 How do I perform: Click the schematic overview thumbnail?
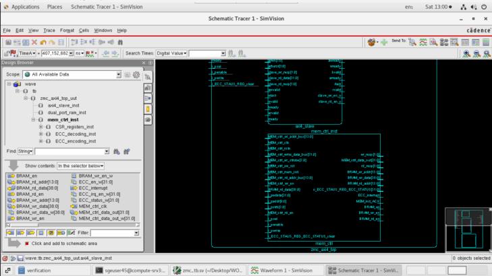pos(468,230)
